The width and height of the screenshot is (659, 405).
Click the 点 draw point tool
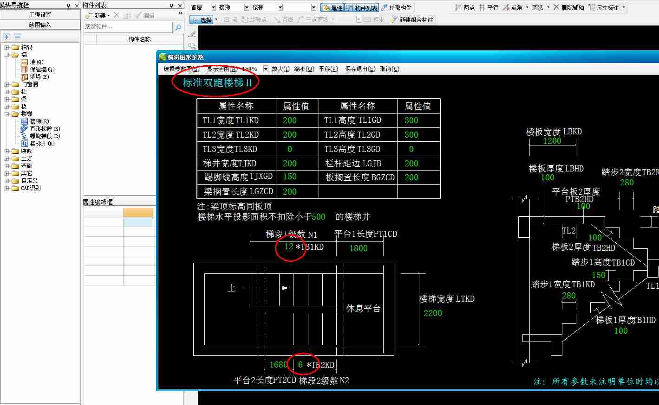tap(231, 20)
